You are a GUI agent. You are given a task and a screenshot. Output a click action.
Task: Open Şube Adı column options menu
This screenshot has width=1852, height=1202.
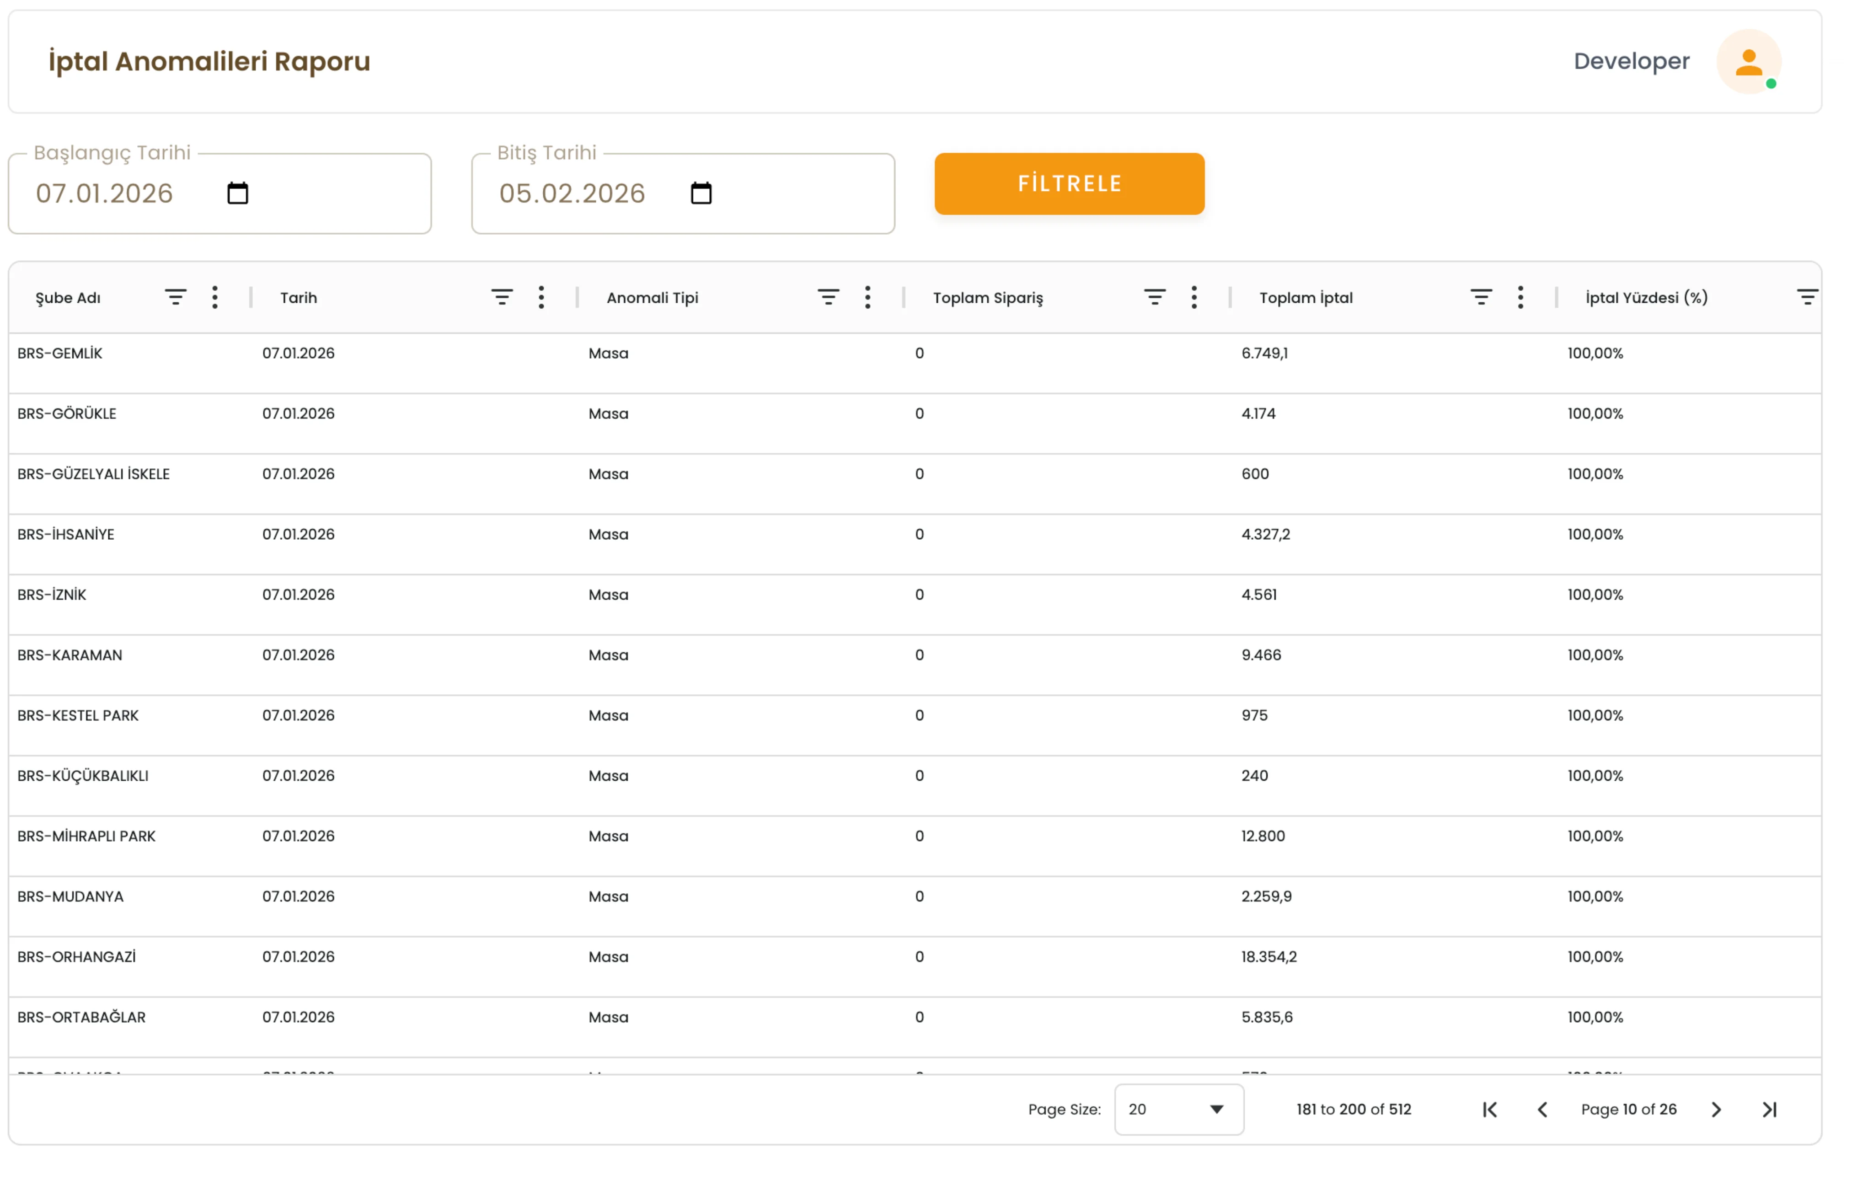point(215,297)
